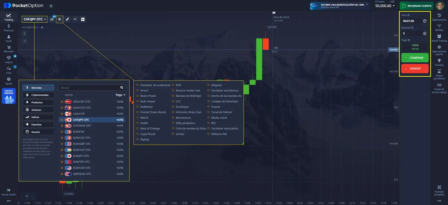Select the Criptomonedas category tab
This screenshot has height=205, width=448.
pyautogui.click(x=38, y=95)
